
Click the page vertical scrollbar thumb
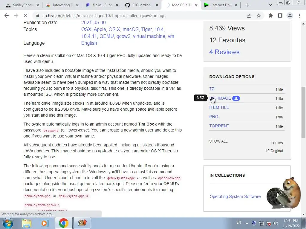tap(304, 112)
